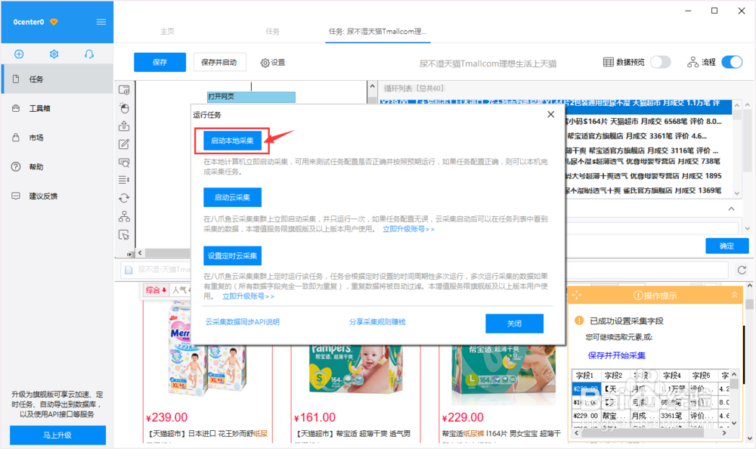Select the input text pencil tool icon

[x=124, y=144]
